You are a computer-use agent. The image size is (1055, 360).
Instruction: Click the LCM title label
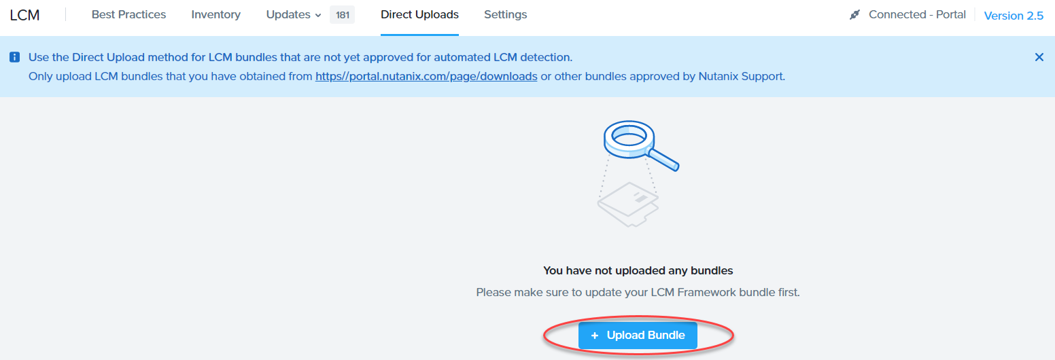coord(24,15)
